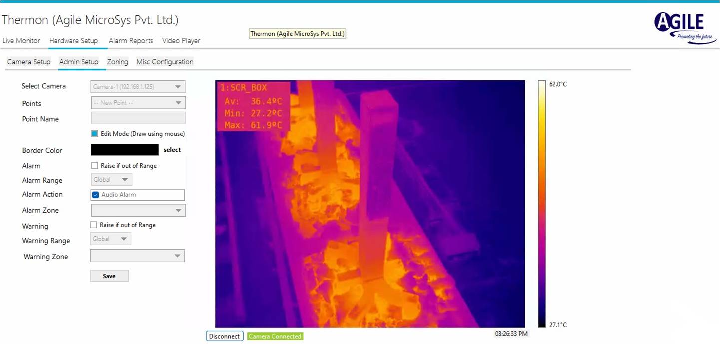Select the Admin Setup sub-tab
This screenshot has height=344, width=720.
pyautogui.click(x=79, y=62)
